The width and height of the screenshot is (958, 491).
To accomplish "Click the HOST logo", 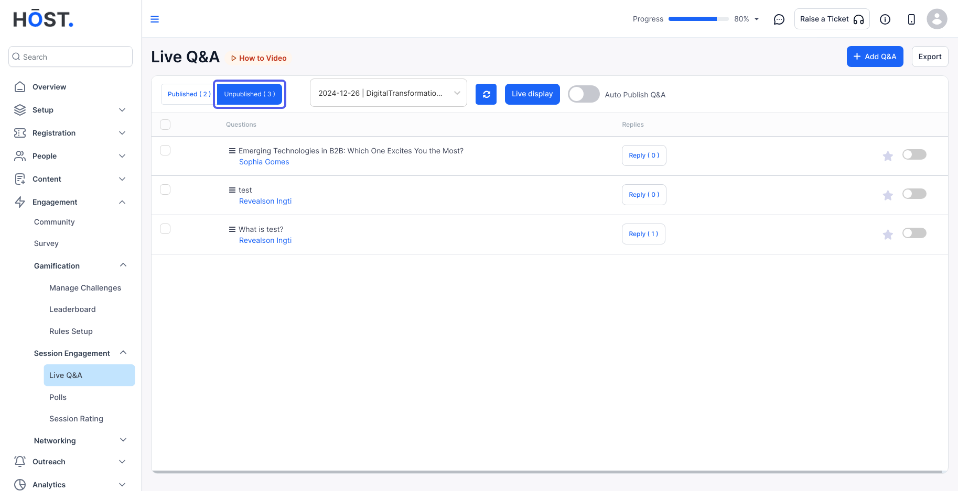I will pyautogui.click(x=43, y=19).
